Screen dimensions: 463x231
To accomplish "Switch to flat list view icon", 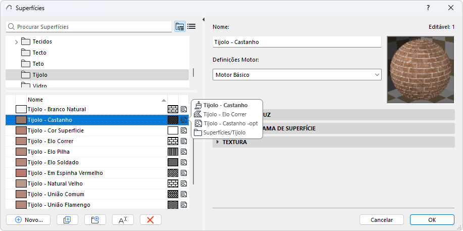I will (x=191, y=27).
